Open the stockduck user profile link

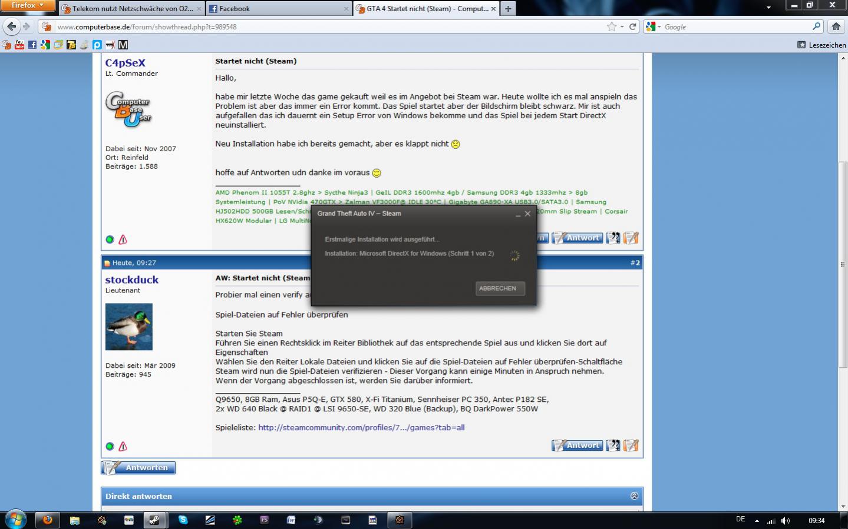pyautogui.click(x=131, y=280)
